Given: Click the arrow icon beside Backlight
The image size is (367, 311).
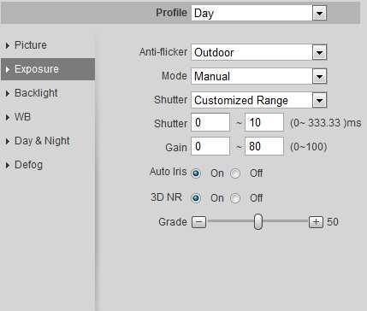Looking at the screenshot, I should 8,93.
